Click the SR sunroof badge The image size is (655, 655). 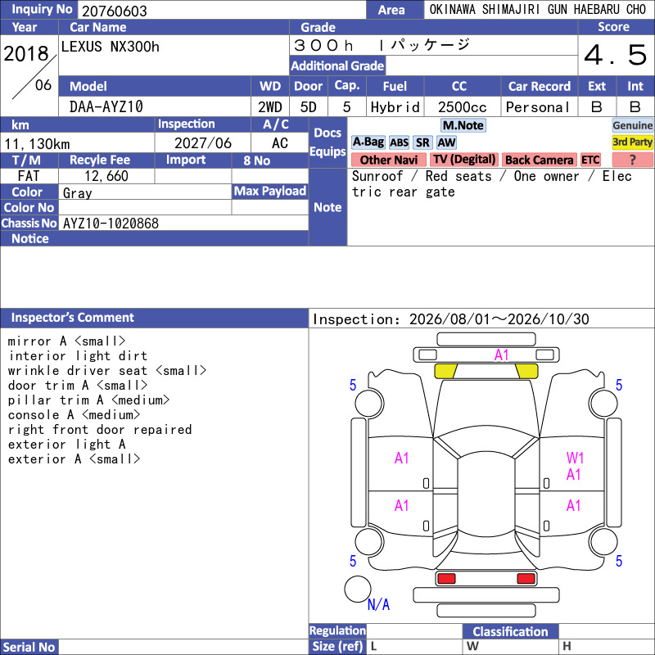[x=422, y=142]
